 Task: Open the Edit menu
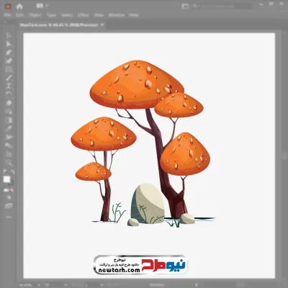coord(19,15)
